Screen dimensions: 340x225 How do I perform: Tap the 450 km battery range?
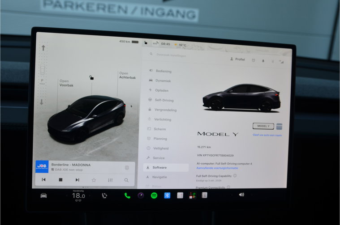coord(129,42)
